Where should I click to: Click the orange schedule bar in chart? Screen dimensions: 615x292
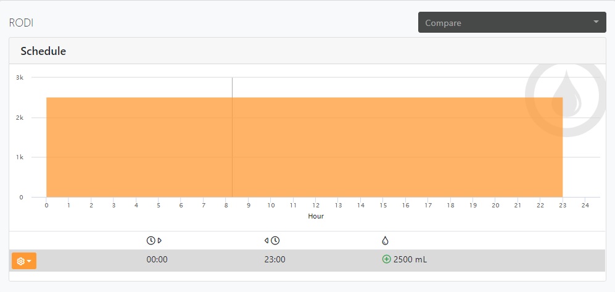[x=304, y=147]
